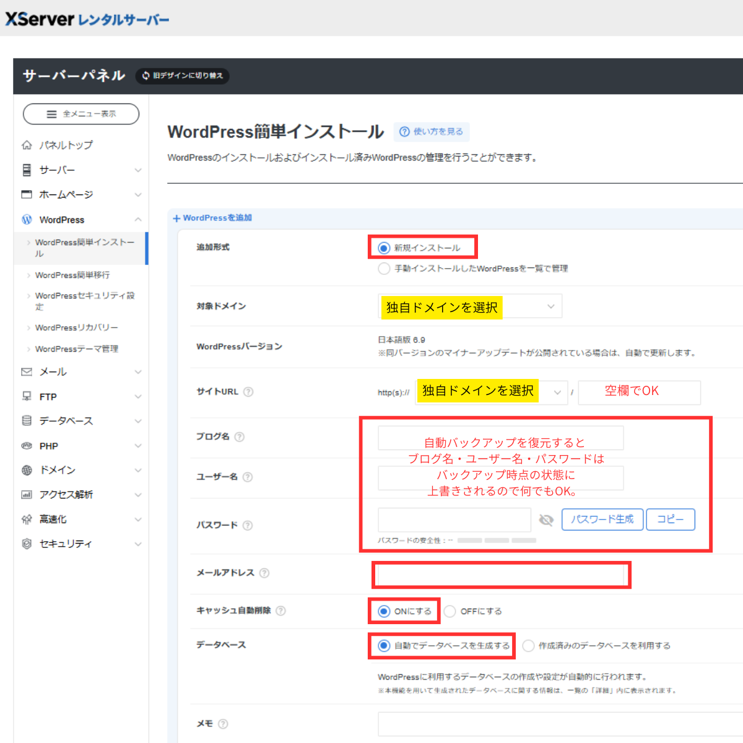Click the メールアドレス input field

[501, 575]
